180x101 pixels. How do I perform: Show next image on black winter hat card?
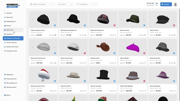pyautogui.click(x=55, y=20)
